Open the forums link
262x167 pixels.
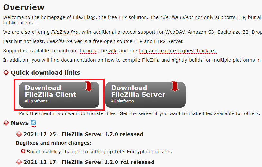(88, 51)
